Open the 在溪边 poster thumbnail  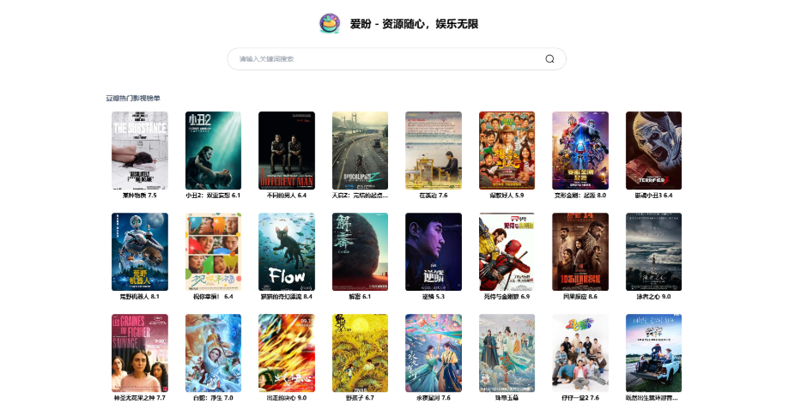click(434, 151)
